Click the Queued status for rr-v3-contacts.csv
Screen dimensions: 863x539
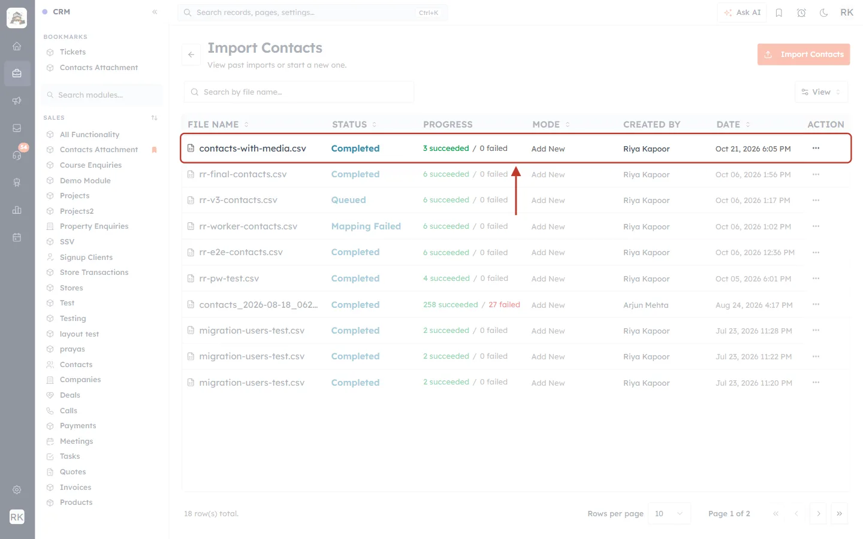pyautogui.click(x=348, y=200)
